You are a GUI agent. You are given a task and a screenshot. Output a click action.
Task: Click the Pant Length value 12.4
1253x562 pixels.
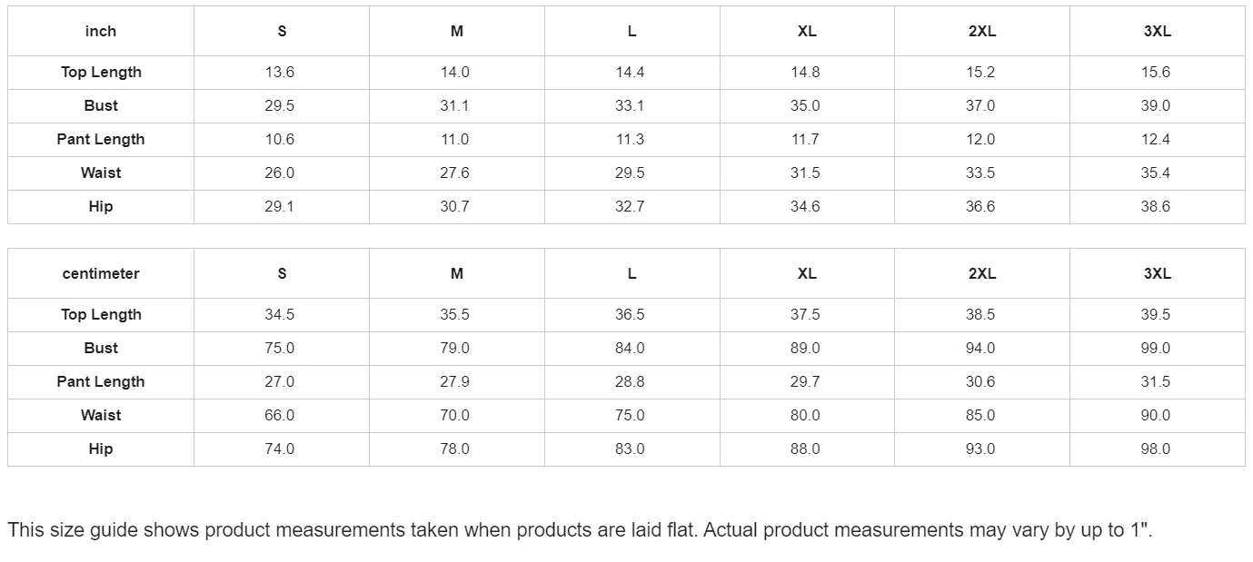[x=1156, y=140]
